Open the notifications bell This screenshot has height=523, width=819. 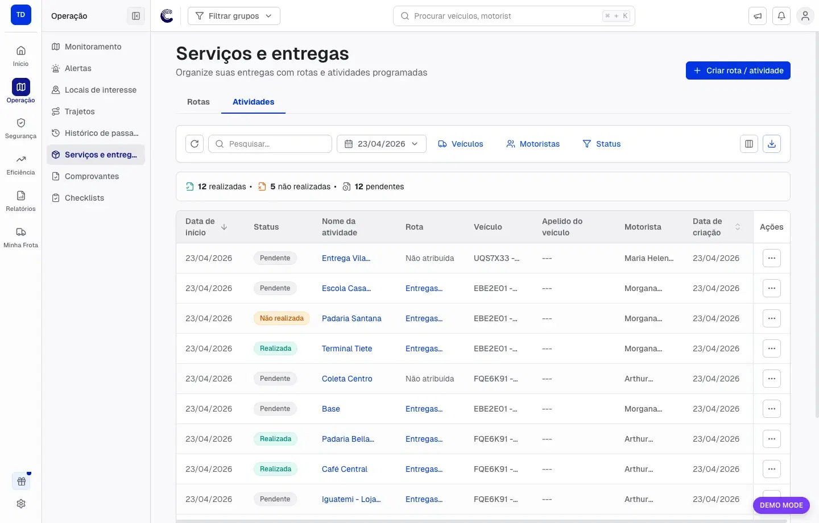(x=781, y=16)
